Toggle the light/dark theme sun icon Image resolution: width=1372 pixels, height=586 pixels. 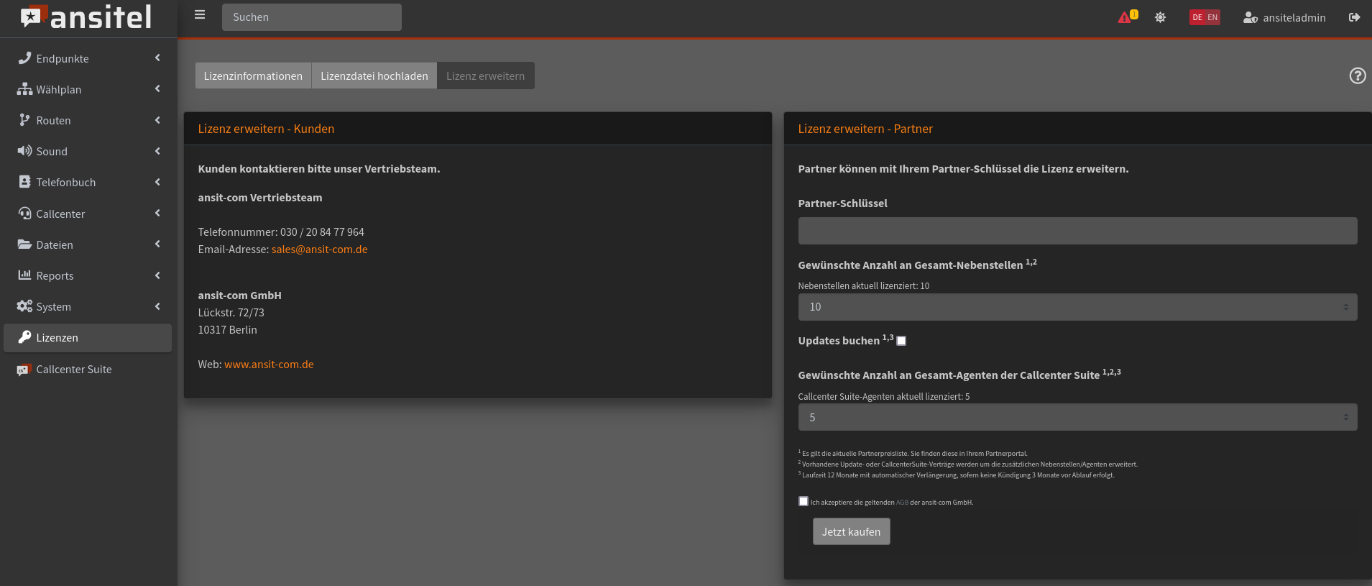(1160, 17)
